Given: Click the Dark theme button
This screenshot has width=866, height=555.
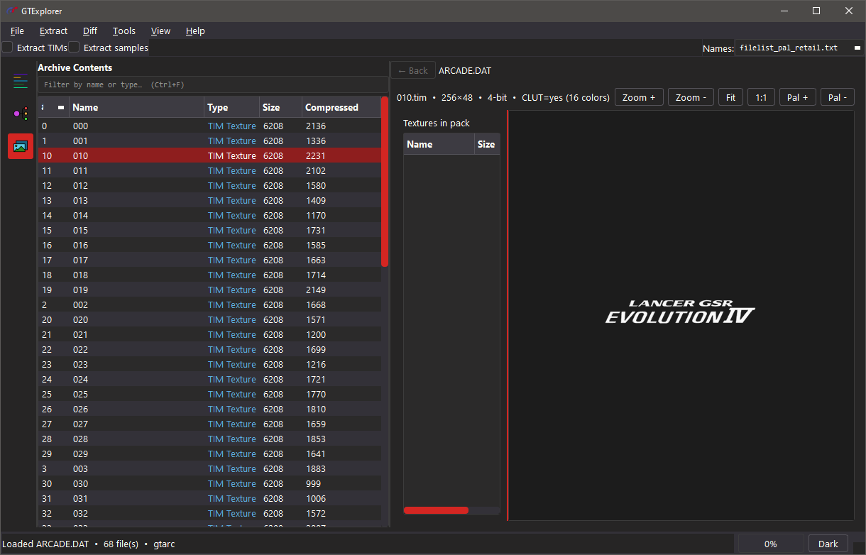Looking at the screenshot, I should [828, 544].
